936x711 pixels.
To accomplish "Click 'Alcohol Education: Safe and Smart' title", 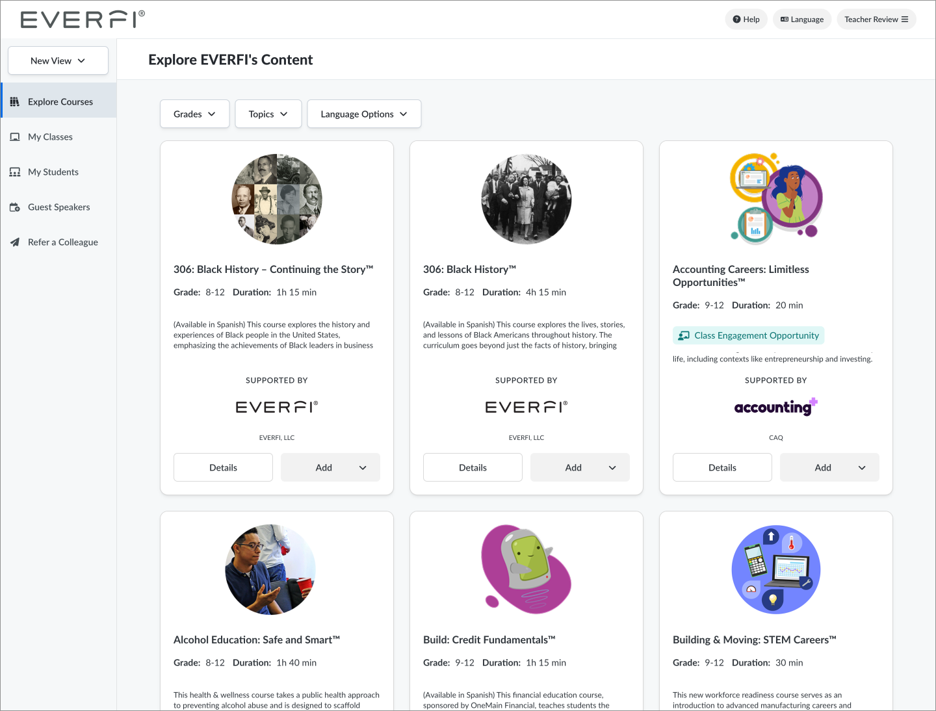I will (257, 640).
